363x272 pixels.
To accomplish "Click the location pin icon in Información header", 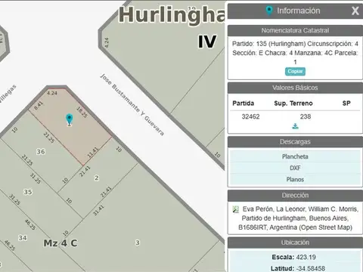I will coord(269,11).
